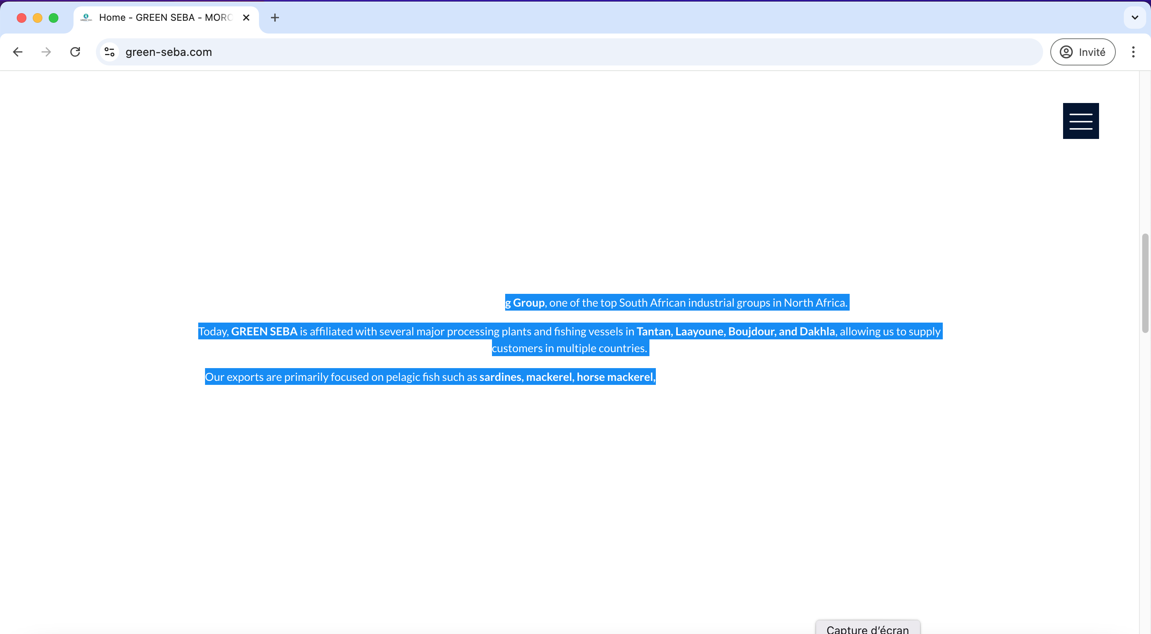This screenshot has height=634, width=1151.
Task: Click the GREEN SEBA favicon on tab
Action: pyautogui.click(x=86, y=18)
